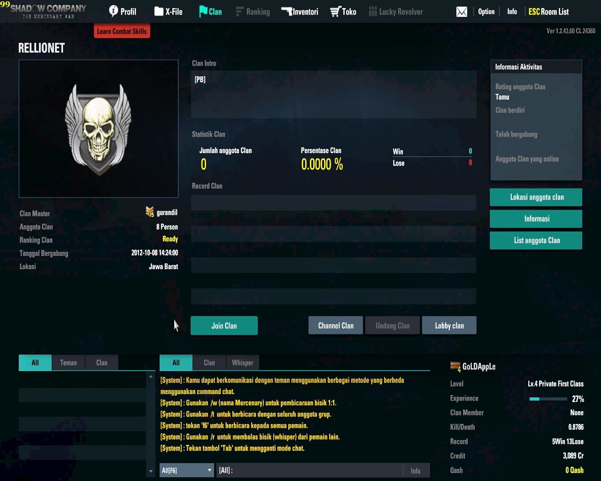The image size is (601, 481).
Task: Click the friends list scroll up arrow
Action: tap(151, 376)
